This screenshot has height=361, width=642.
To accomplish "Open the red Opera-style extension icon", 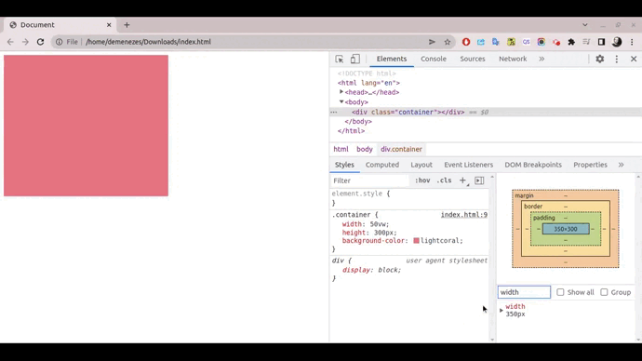I will pos(466,42).
